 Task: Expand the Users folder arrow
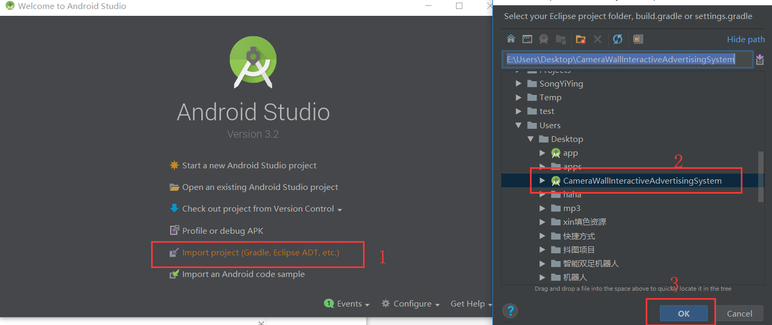click(518, 125)
